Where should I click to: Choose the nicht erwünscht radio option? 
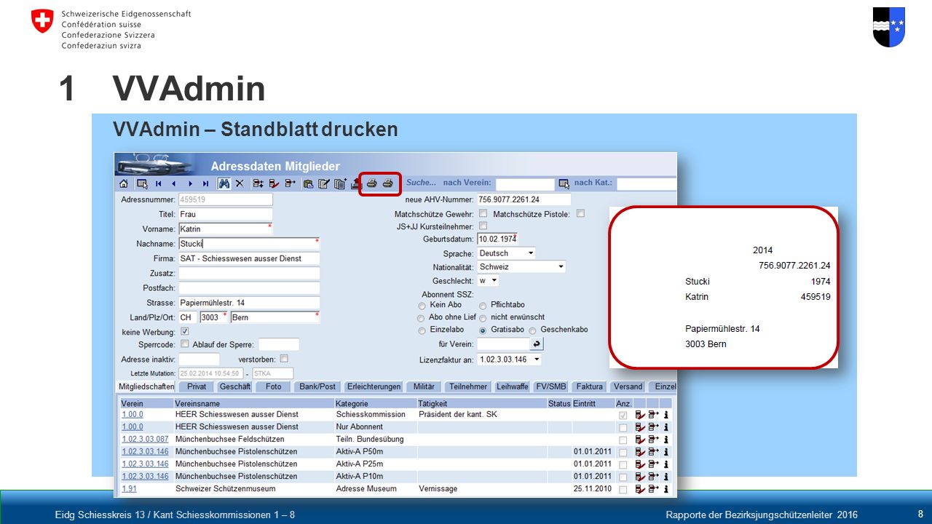point(483,318)
